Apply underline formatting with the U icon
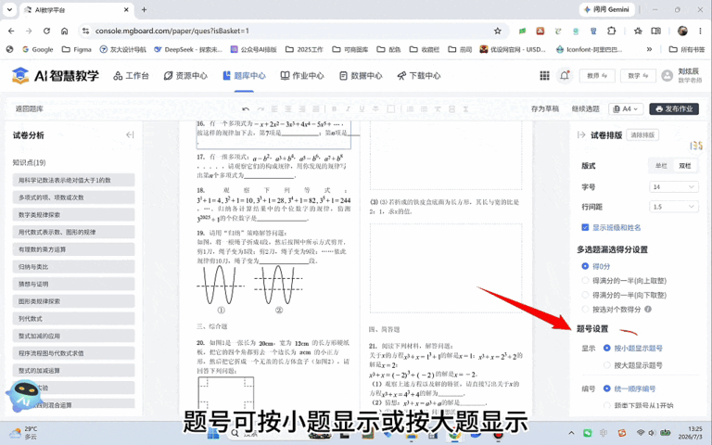Viewport: 712px width, 445px height. tap(362, 109)
